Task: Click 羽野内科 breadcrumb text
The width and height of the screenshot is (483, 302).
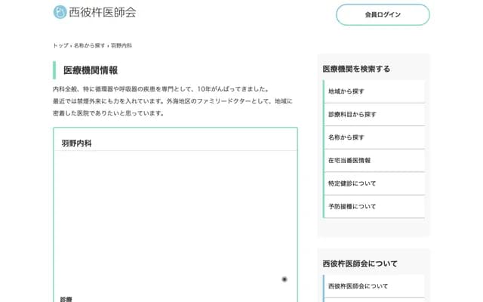Action: click(122, 45)
